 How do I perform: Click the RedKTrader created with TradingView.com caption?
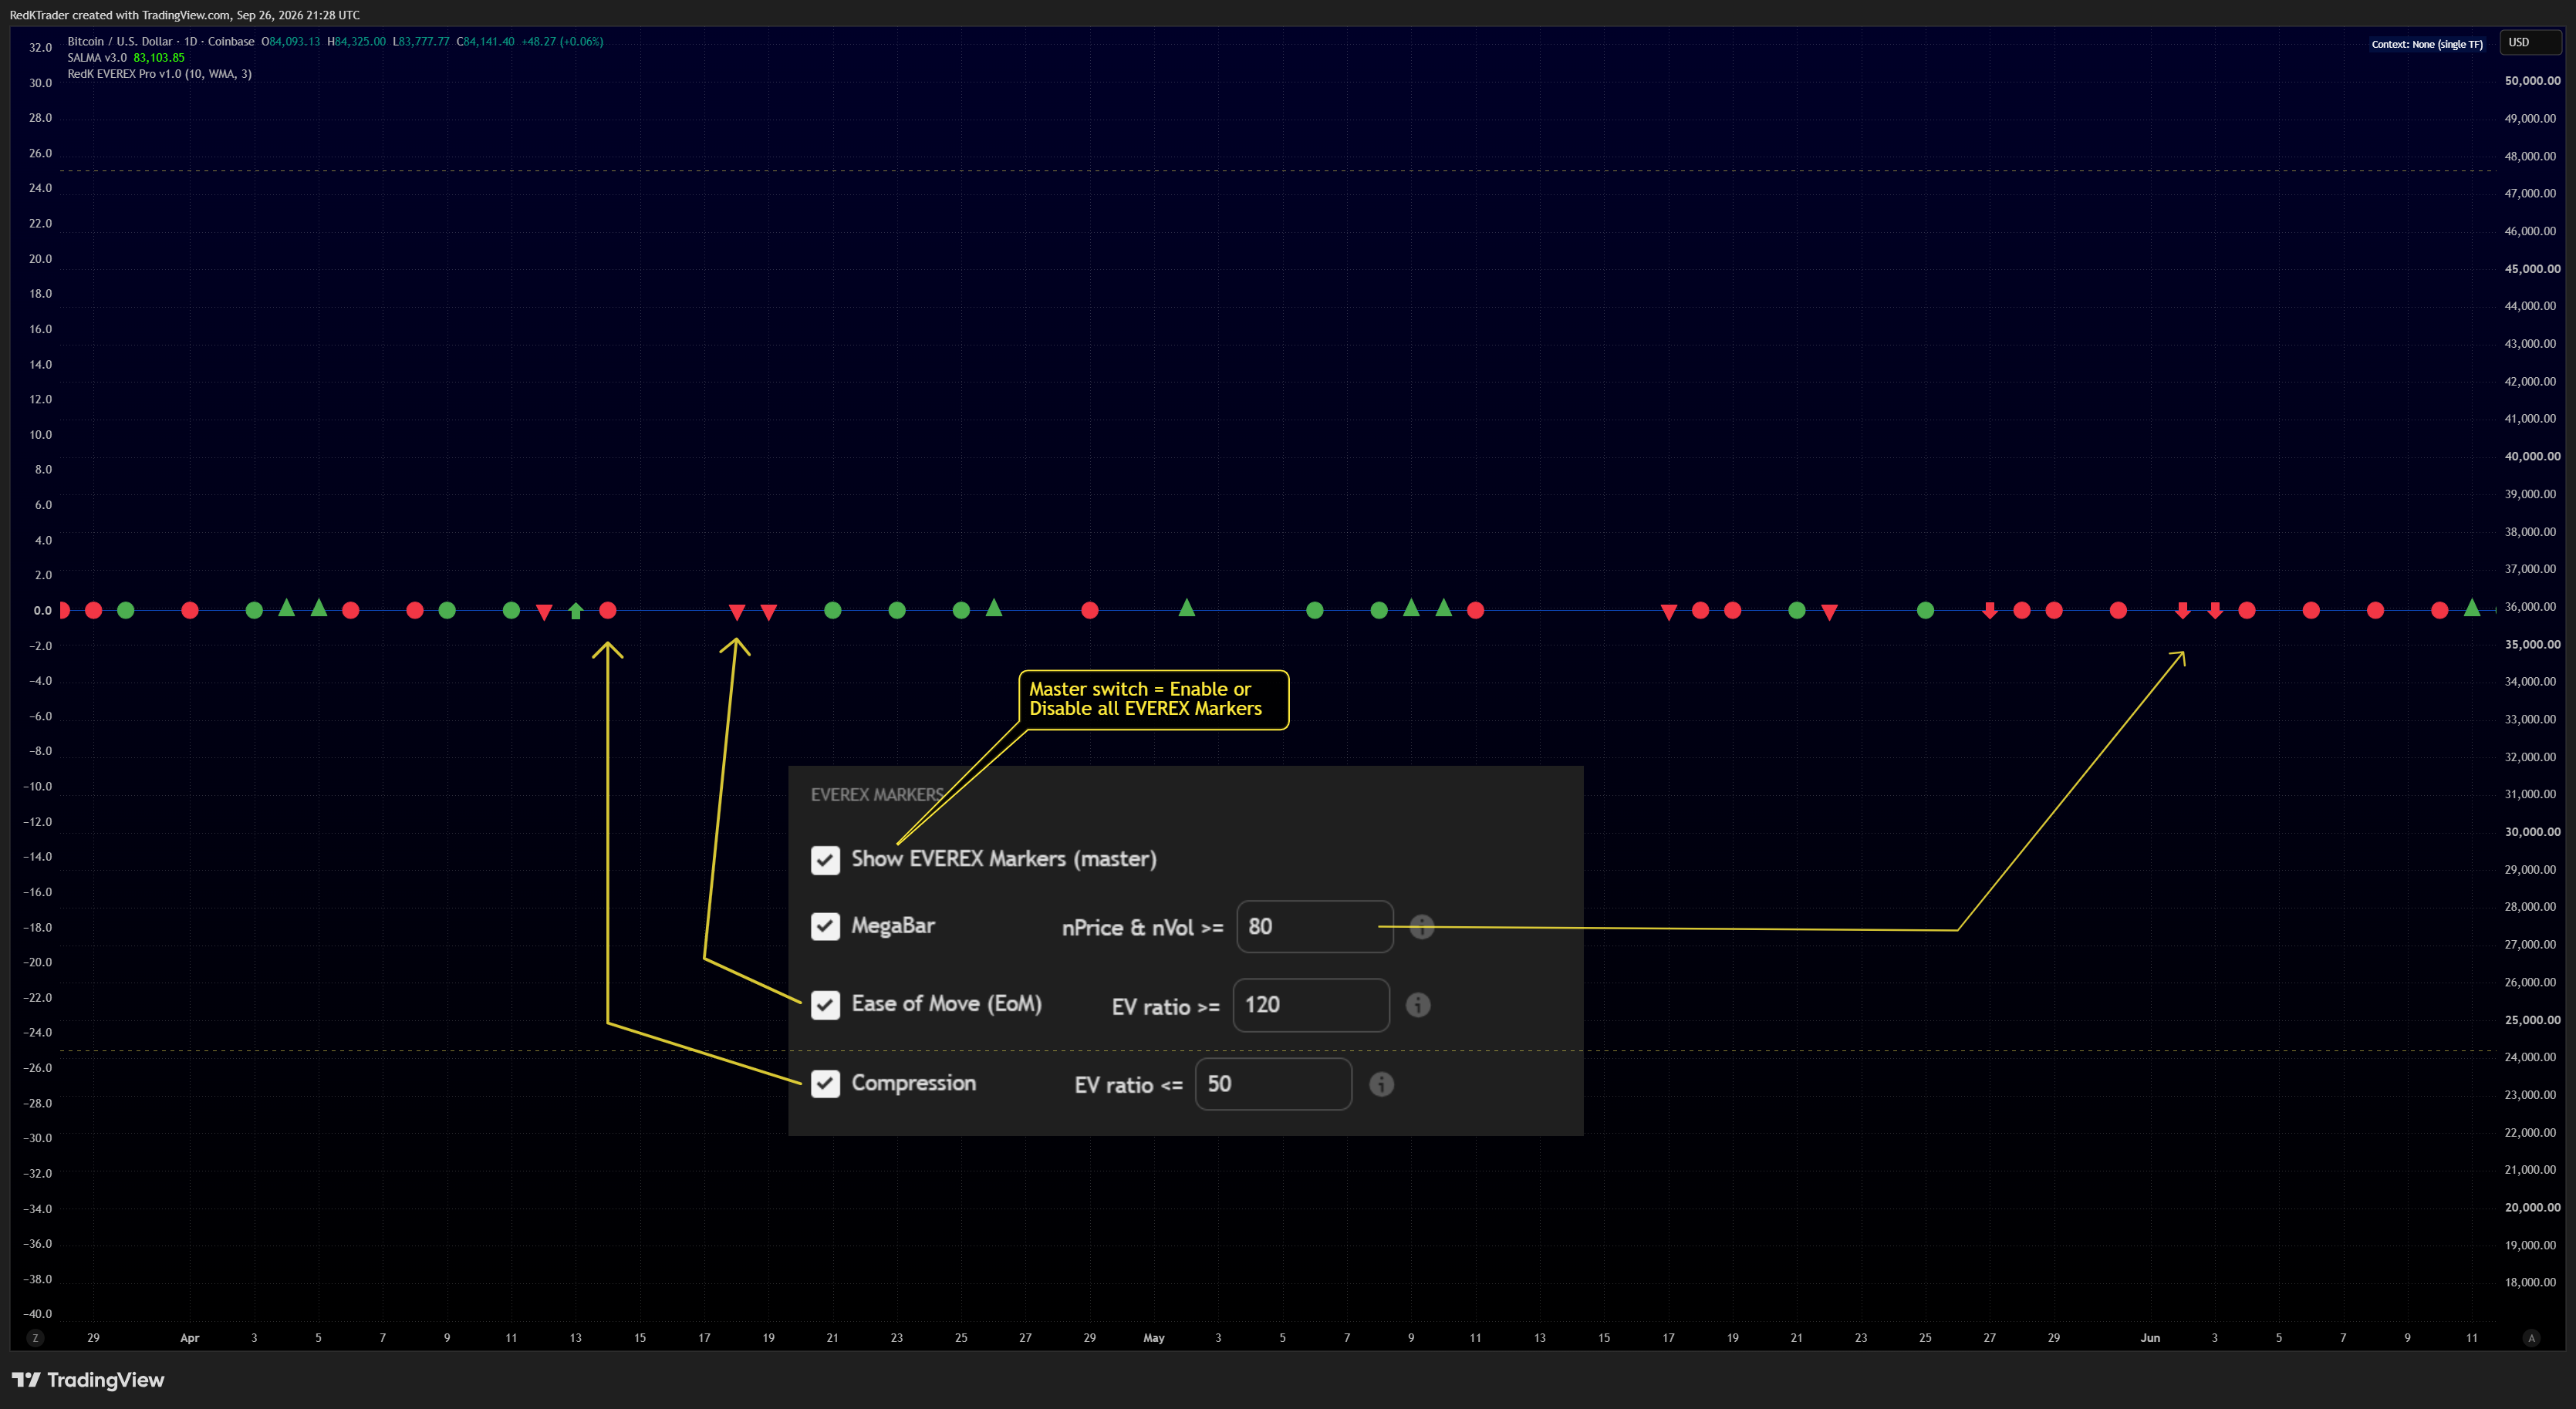click(185, 15)
